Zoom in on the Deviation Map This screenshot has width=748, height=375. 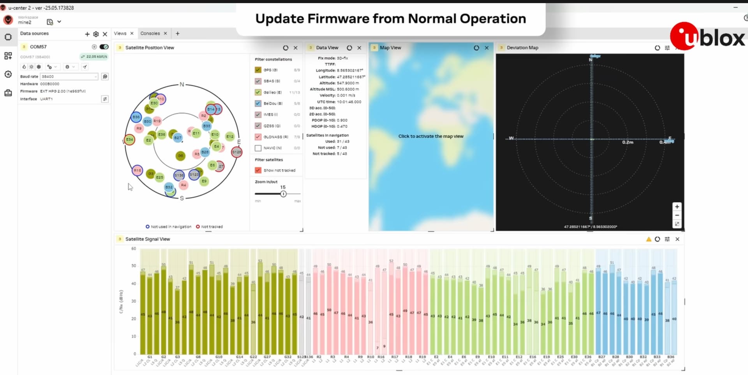pos(677,207)
